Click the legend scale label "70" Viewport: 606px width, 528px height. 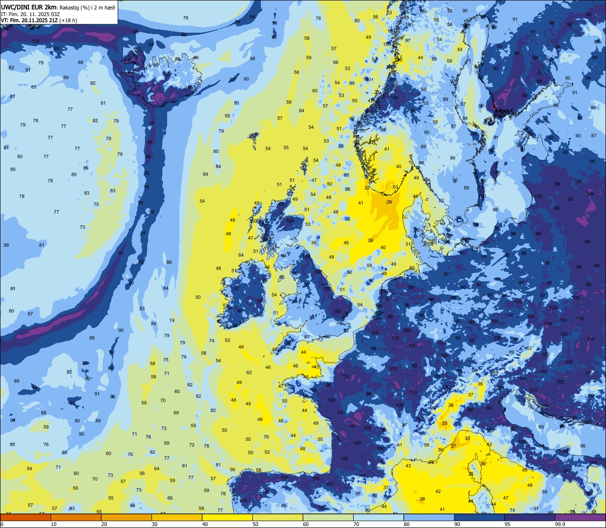(x=356, y=524)
